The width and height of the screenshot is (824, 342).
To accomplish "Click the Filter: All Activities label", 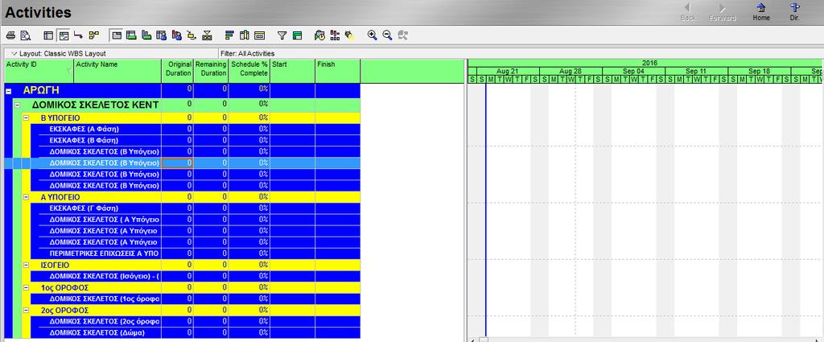I will click(248, 54).
